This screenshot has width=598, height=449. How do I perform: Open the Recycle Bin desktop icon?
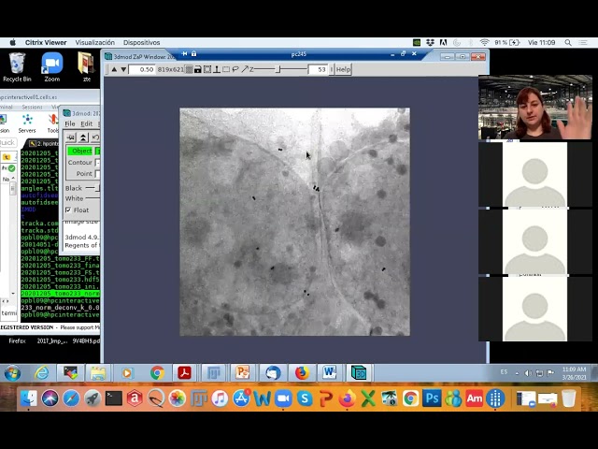point(17,67)
